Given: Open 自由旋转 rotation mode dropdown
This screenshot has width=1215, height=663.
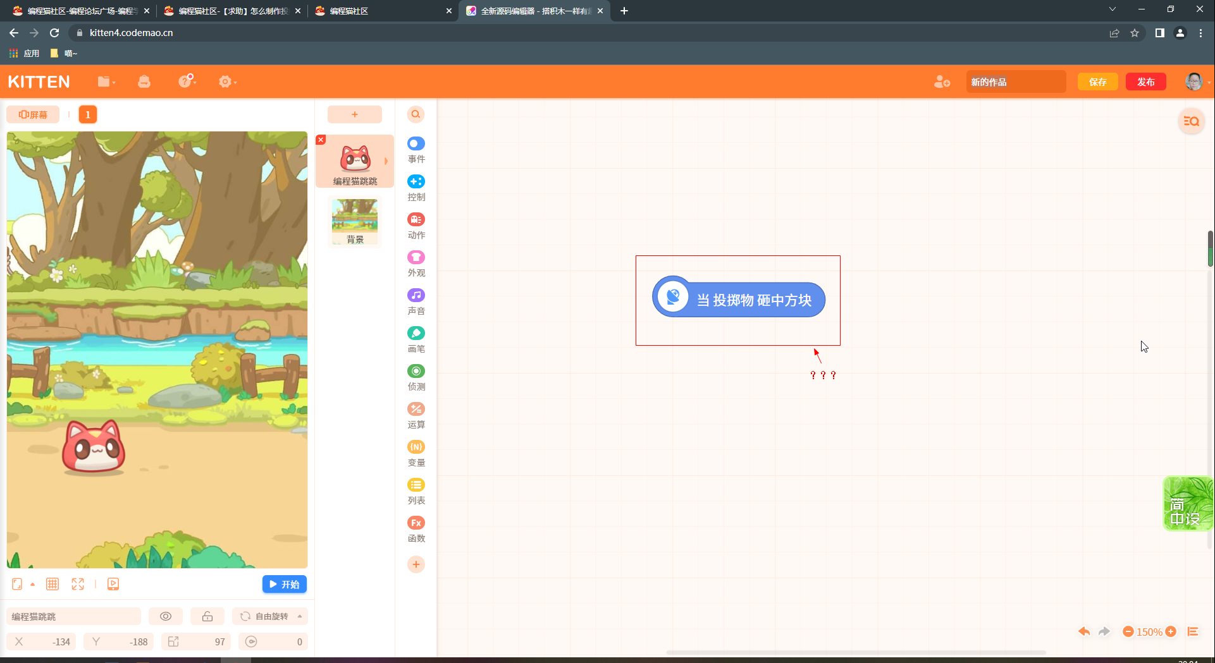Looking at the screenshot, I should (270, 616).
